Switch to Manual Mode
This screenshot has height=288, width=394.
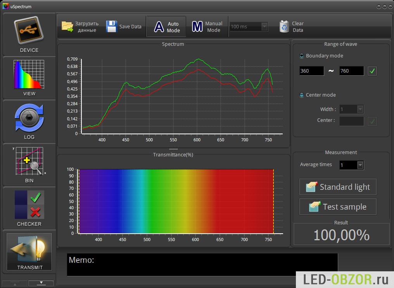pos(207,26)
